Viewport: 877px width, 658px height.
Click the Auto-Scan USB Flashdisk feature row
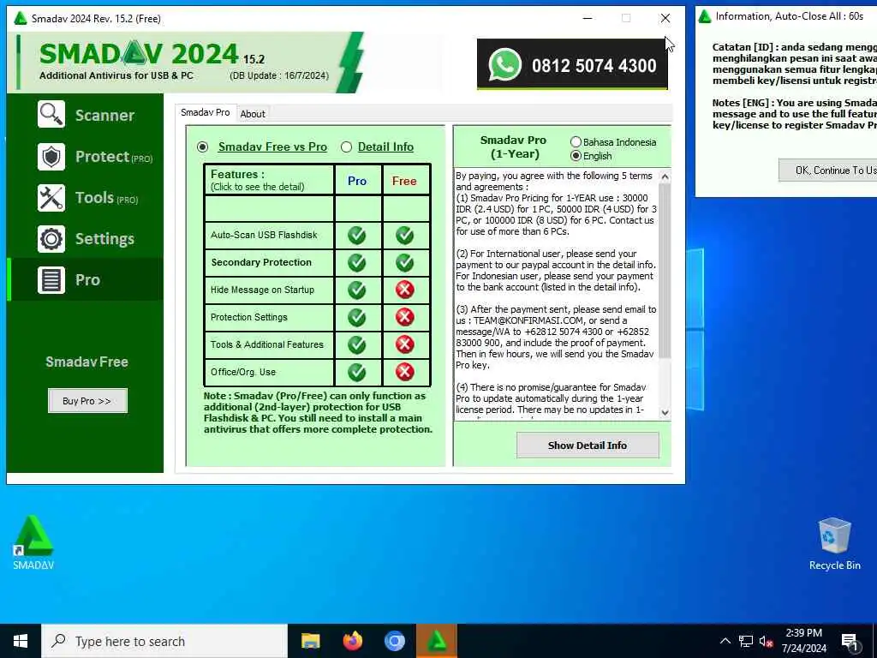click(x=269, y=235)
